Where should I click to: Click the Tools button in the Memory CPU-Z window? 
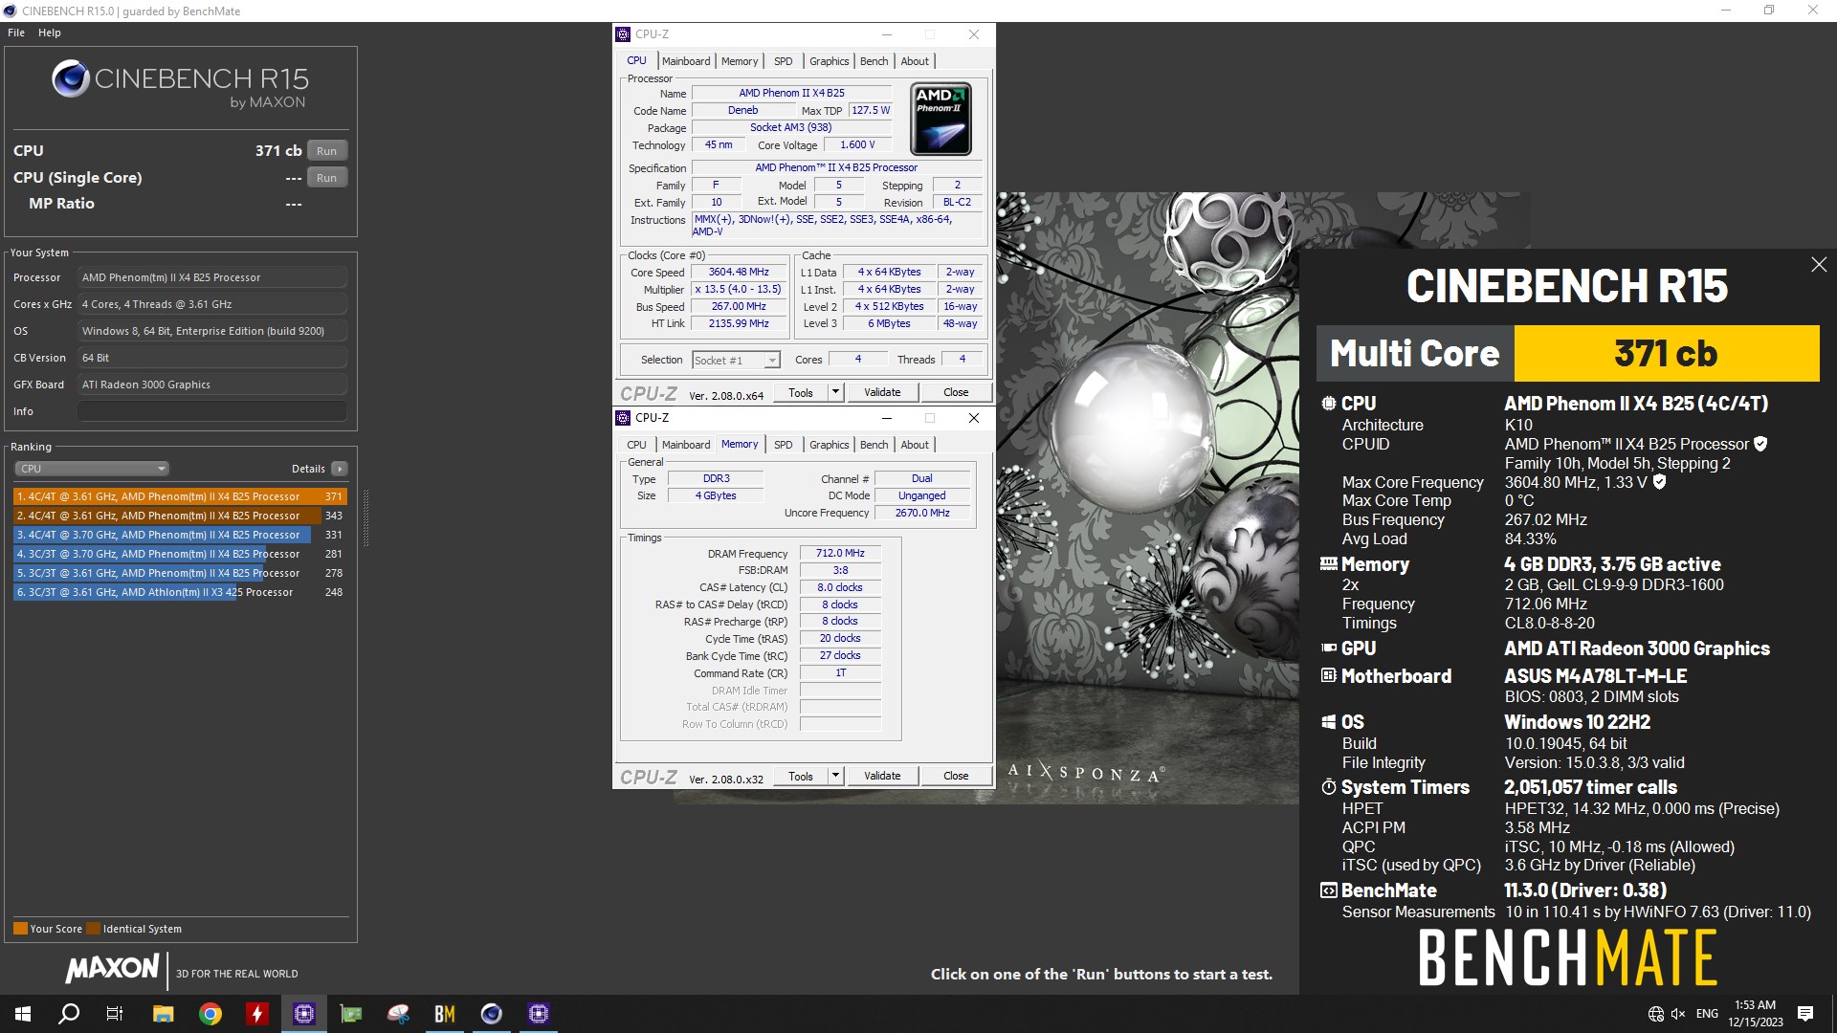(801, 776)
